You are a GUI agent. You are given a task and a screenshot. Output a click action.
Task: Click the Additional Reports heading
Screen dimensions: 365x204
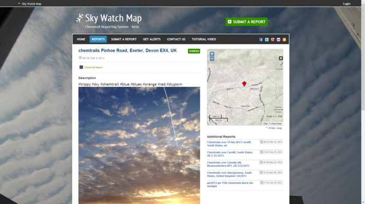(x=221, y=137)
